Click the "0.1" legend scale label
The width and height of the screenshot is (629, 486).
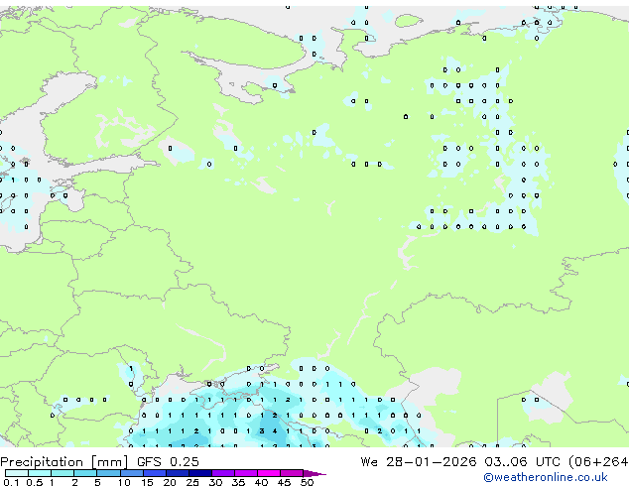coord(11,482)
